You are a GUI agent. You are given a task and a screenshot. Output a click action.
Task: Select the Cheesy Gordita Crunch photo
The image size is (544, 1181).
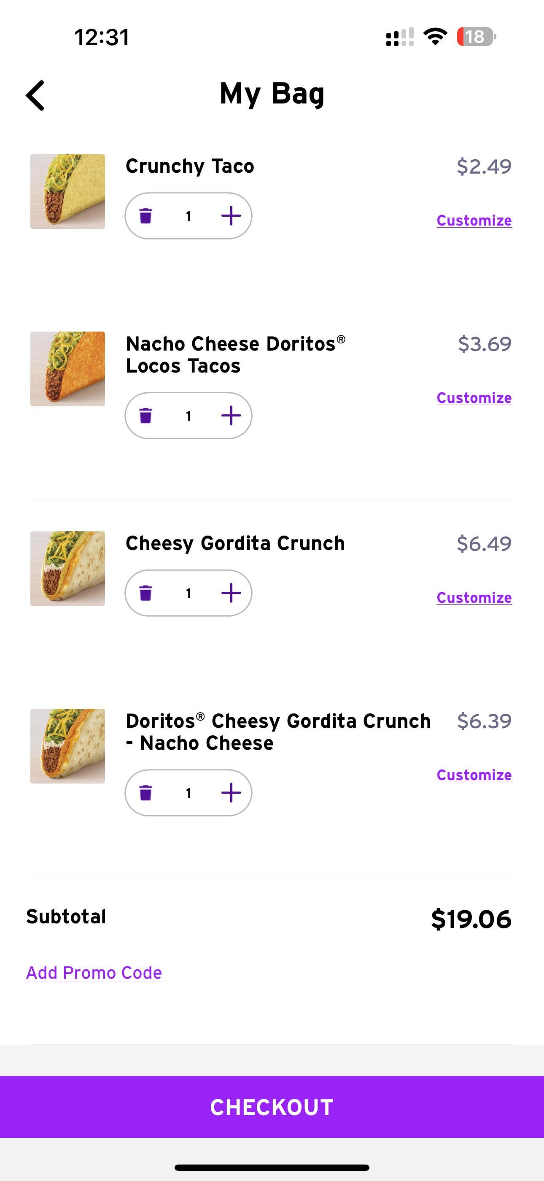(x=68, y=569)
